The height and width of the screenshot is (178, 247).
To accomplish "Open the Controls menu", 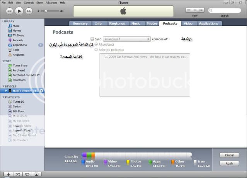I will (x=29, y=3).
